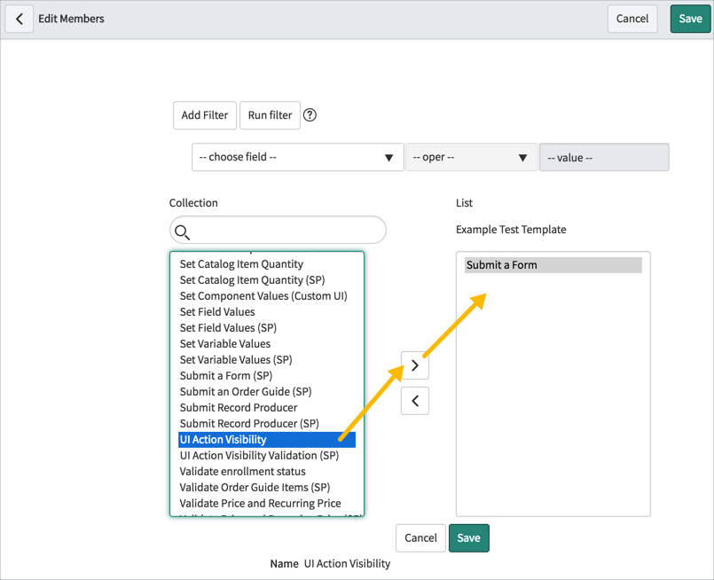Select Submit Record Producer (SP) in the Collection
714x580 pixels.
pyautogui.click(x=247, y=423)
